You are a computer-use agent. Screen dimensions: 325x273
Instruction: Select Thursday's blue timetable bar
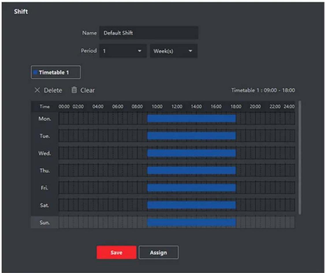pos(192,170)
